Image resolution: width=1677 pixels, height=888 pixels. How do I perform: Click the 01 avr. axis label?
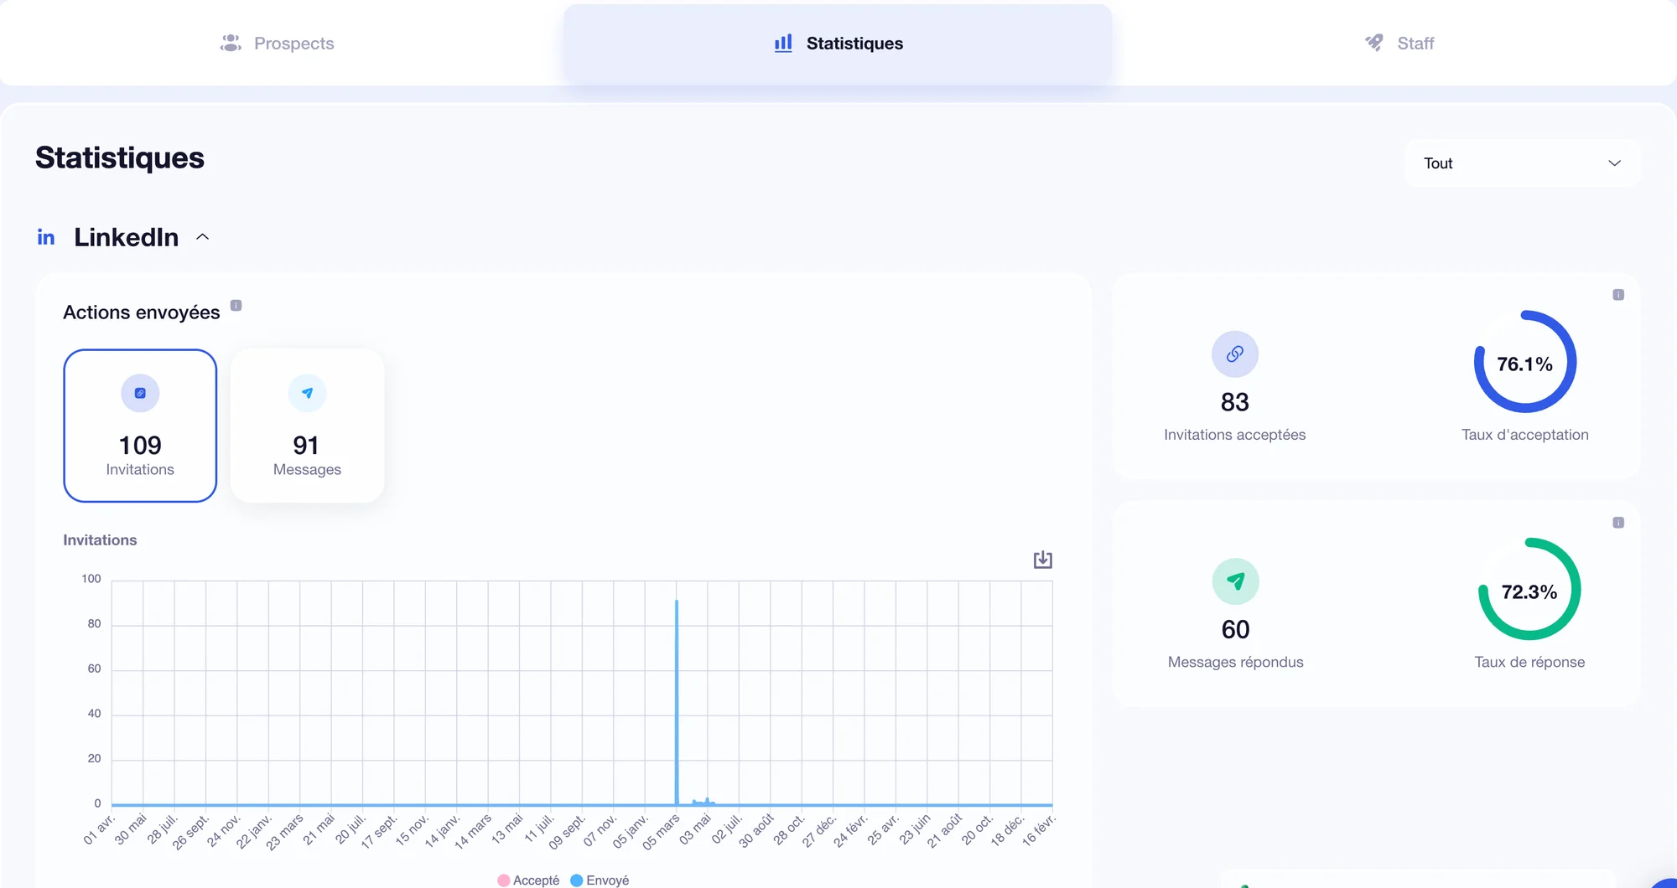coord(99,829)
